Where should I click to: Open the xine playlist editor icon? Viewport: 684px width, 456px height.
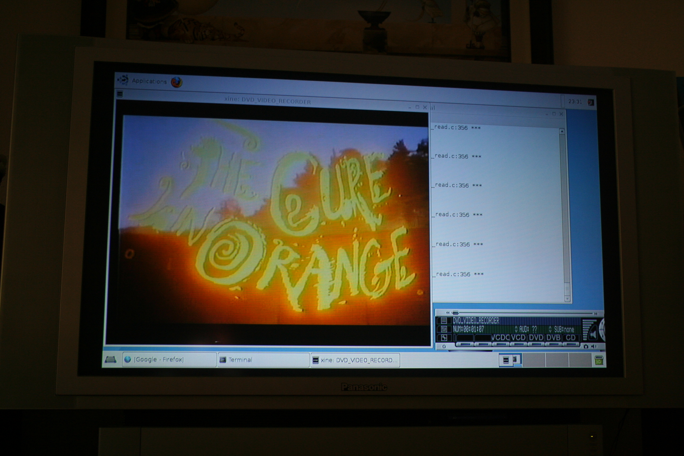(444, 321)
